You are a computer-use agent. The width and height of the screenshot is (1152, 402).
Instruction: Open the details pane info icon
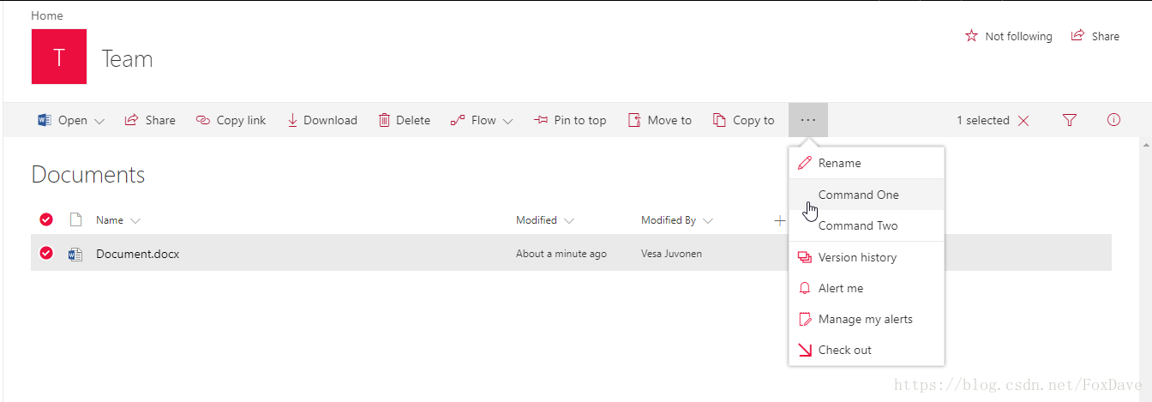(x=1113, y=120)
